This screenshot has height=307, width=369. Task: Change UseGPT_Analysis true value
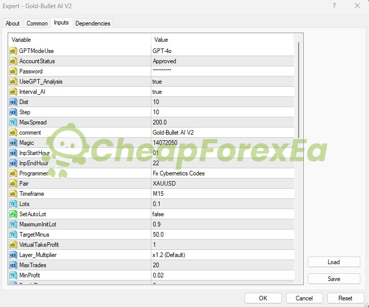tap(223, 82)
